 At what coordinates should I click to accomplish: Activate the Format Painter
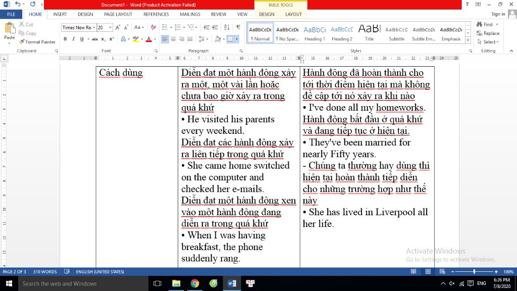[37, 42]
